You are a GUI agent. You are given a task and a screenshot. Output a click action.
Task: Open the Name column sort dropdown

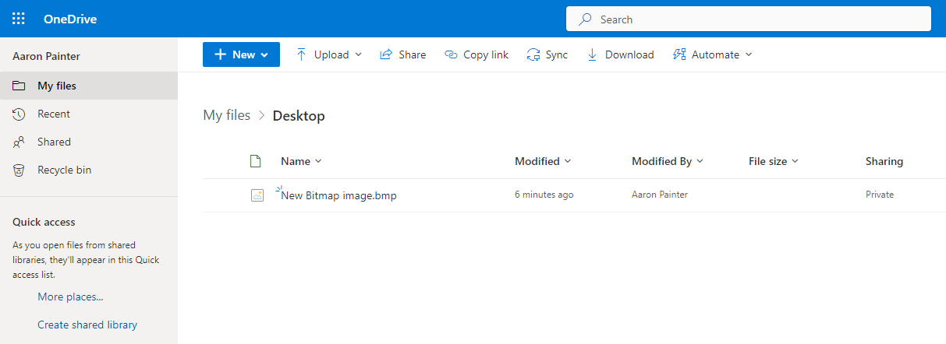318,161
